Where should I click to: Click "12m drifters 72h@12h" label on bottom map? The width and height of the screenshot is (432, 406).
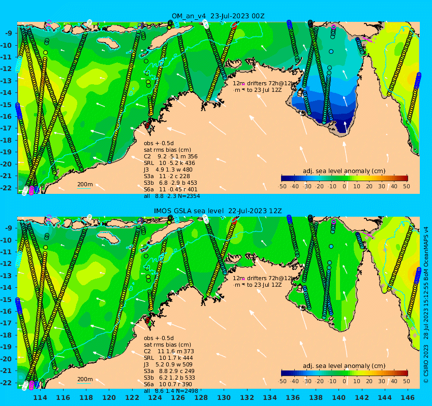coord(263,278)
